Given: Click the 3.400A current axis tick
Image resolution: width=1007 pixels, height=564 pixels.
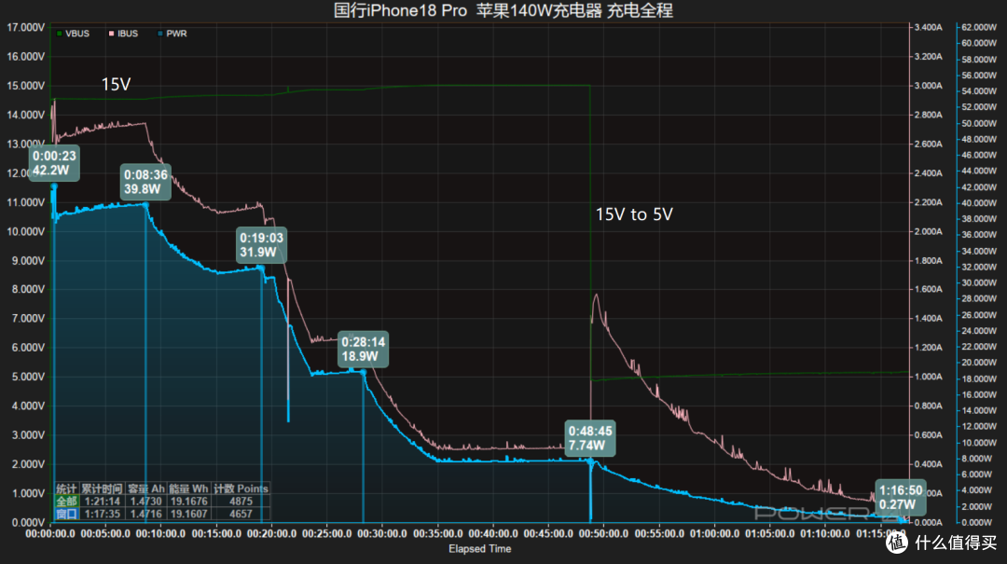Looking at the screenshot, I should 928,28.
